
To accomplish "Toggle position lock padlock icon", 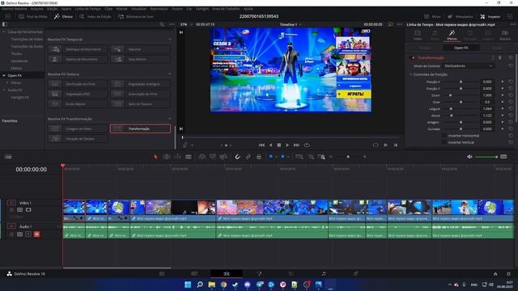I will (259, 157).
